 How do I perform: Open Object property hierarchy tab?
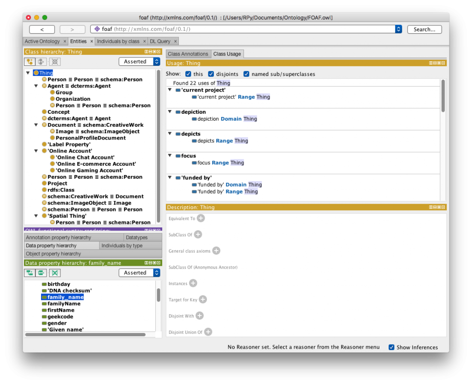tap(93, 254)
